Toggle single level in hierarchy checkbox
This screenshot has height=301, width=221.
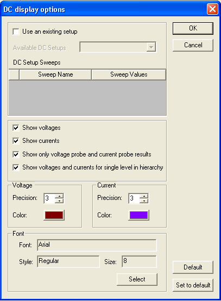point(16,167)
